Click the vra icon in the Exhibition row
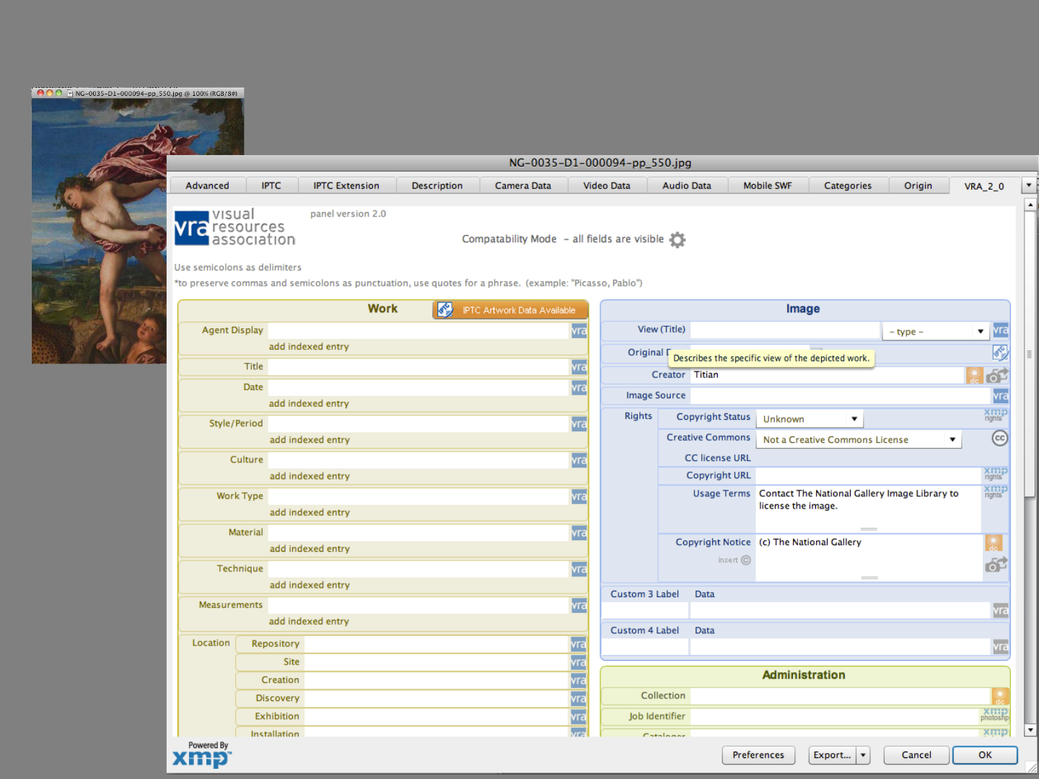The height and width of the screenshot is (779, 1039). tap(579, 716)
